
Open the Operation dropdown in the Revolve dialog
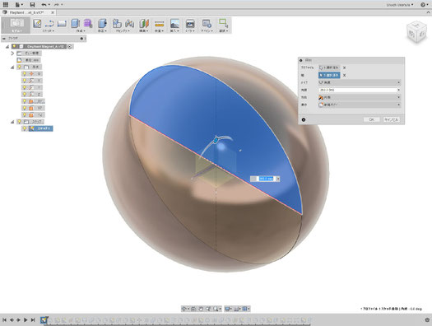click(360, 105)
